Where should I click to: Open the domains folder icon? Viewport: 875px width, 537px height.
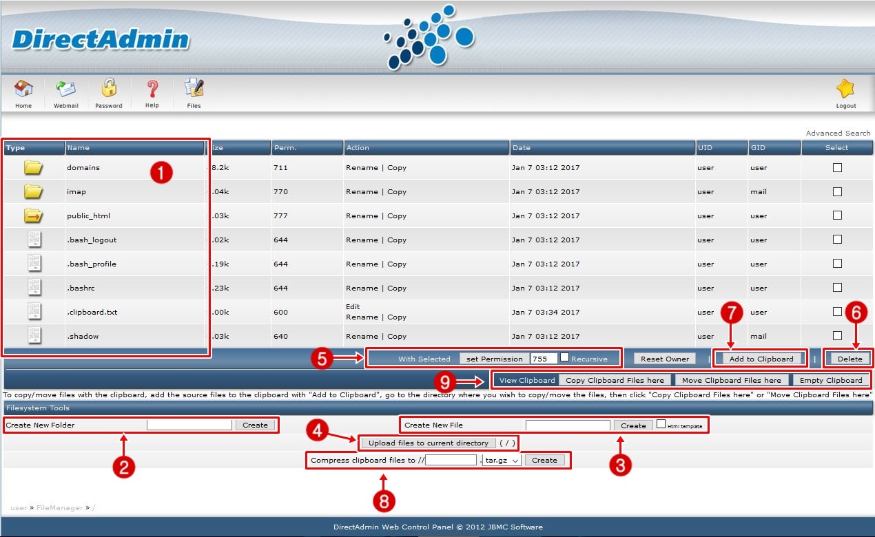33,167
